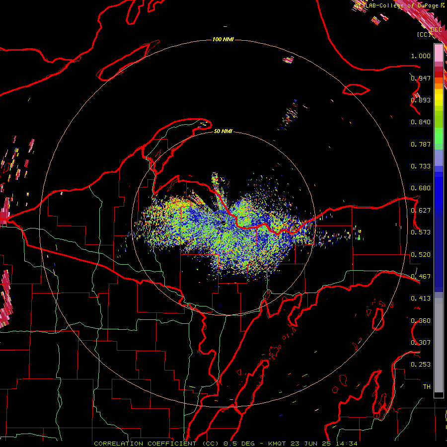This screenshot has height=447, width=447.
Task: Click the NEXLAB-College of DuPage watermark text
Action: pos(397,5)
